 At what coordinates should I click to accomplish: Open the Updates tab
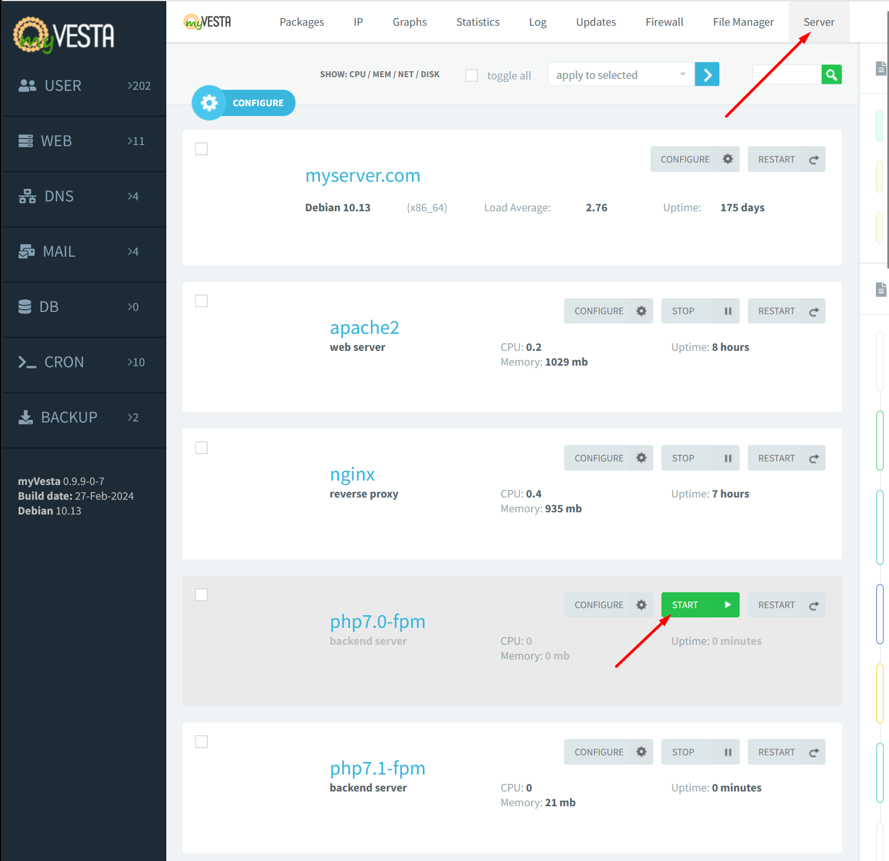coord(596,22)
